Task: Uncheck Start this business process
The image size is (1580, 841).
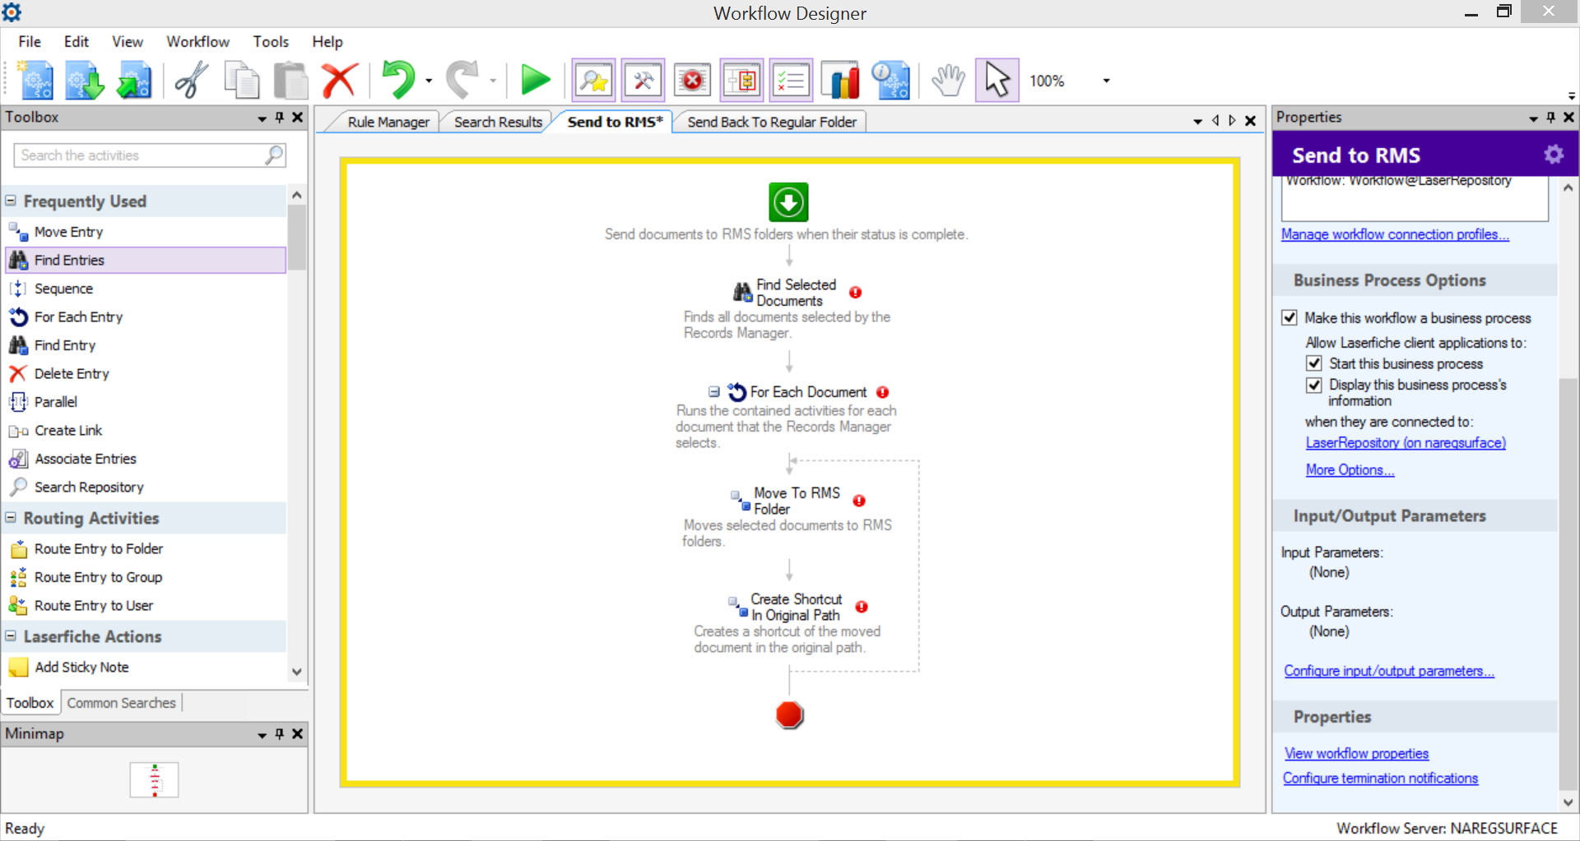Action: pos(1314,363)
